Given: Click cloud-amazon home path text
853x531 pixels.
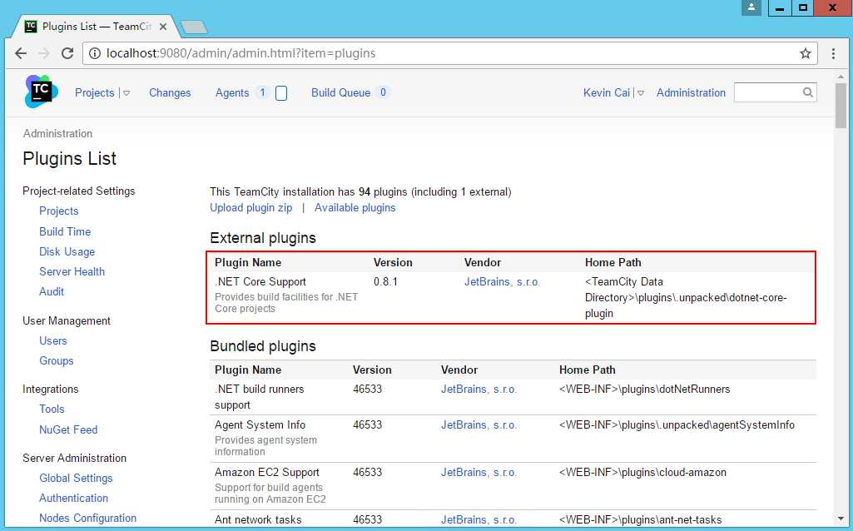Looking at the screenshot, I should tap(642, 473).
